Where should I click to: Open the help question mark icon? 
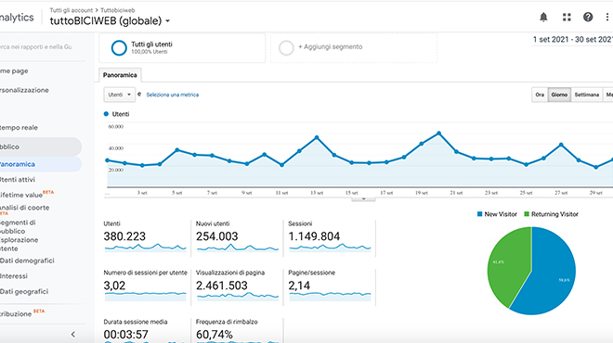click(588, 18)
